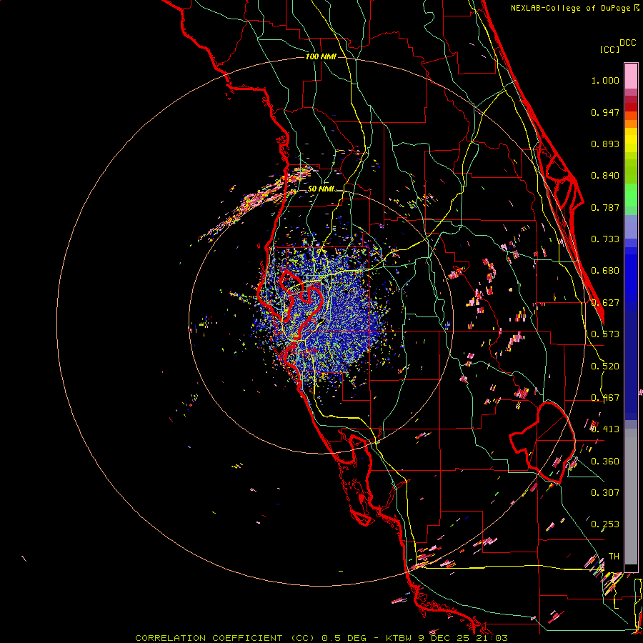Click the NEXLAB-College of DuPage credit text
Viewport: 643px width, 643px height.
click(x=571, y=8)
